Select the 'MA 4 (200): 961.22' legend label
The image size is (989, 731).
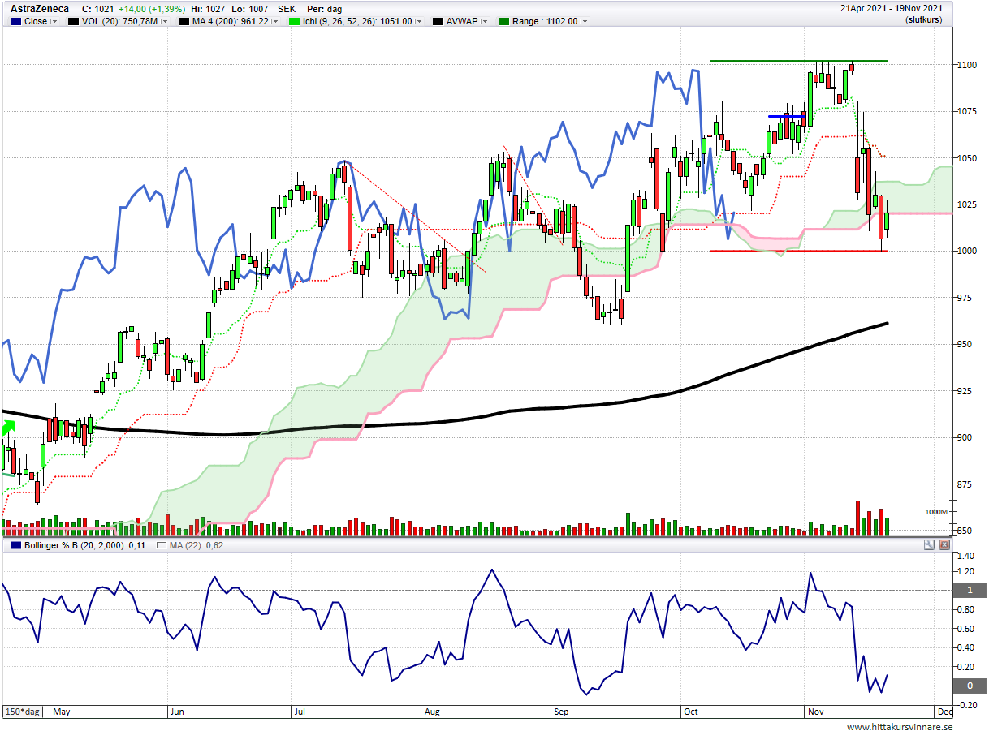231,21
